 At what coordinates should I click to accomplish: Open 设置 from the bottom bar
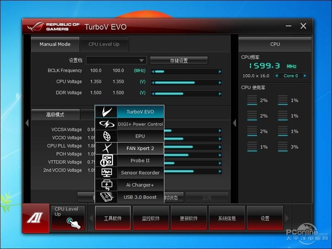265,218
